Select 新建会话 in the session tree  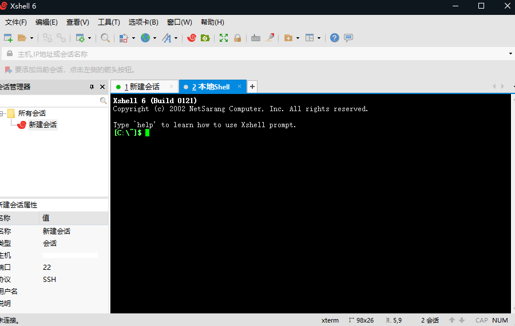tap(42, 125)
